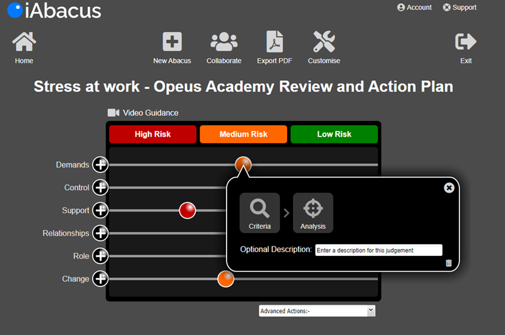
Task: Click the video camera icon
Action: point(114,113)
